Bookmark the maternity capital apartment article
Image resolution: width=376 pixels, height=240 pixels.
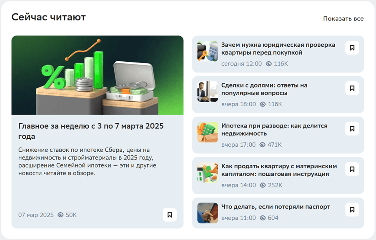[352, 169]
